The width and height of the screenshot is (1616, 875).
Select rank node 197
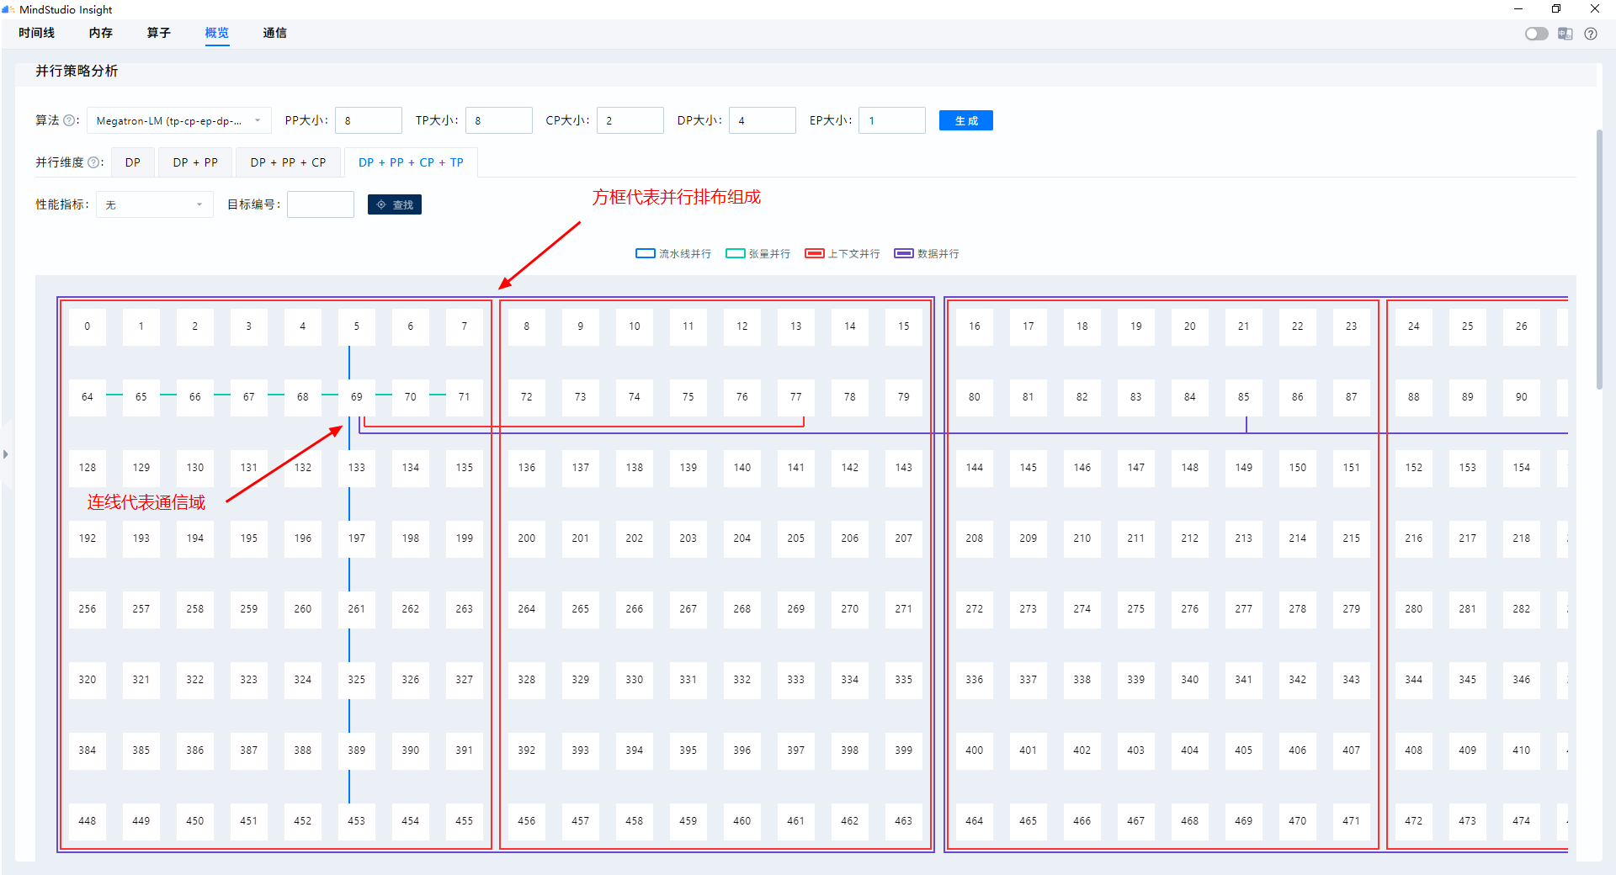357,538
